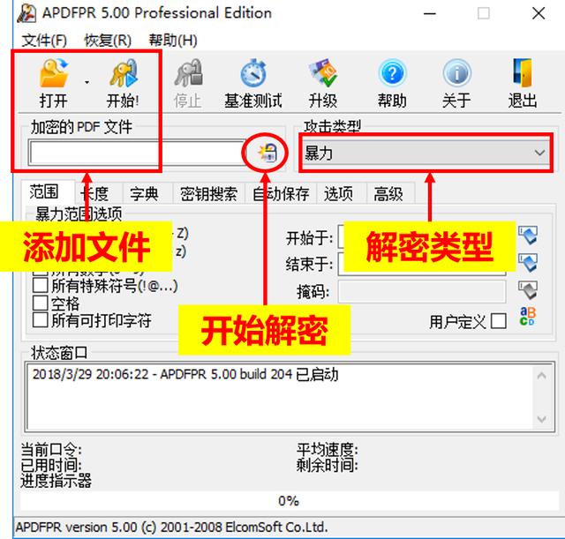Toggle the 用户定义 checkbox

[499, 321]
